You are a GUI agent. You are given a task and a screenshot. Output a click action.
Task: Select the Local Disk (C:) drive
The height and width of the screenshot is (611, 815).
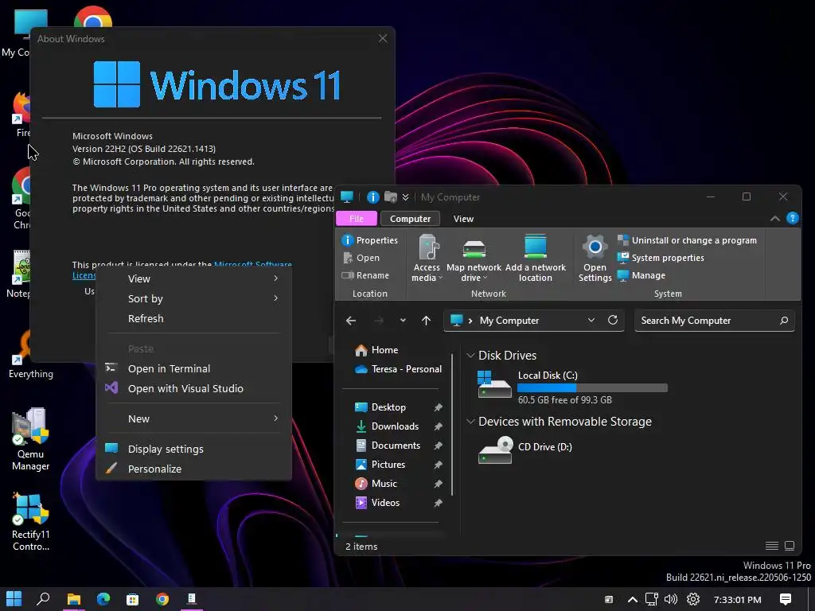coord(571,387)
